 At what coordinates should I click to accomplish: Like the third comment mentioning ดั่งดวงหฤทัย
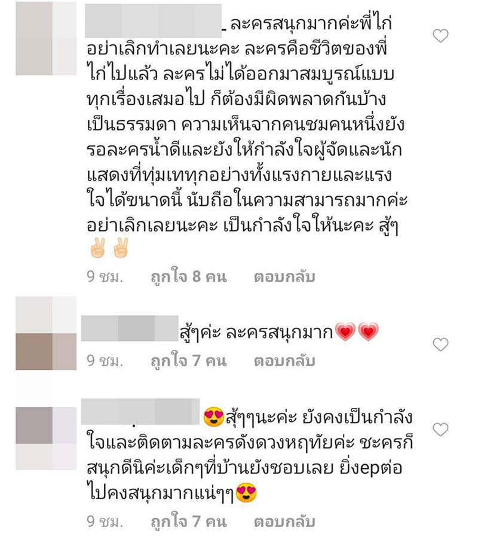pyautogui.click(x=440, y=430)
